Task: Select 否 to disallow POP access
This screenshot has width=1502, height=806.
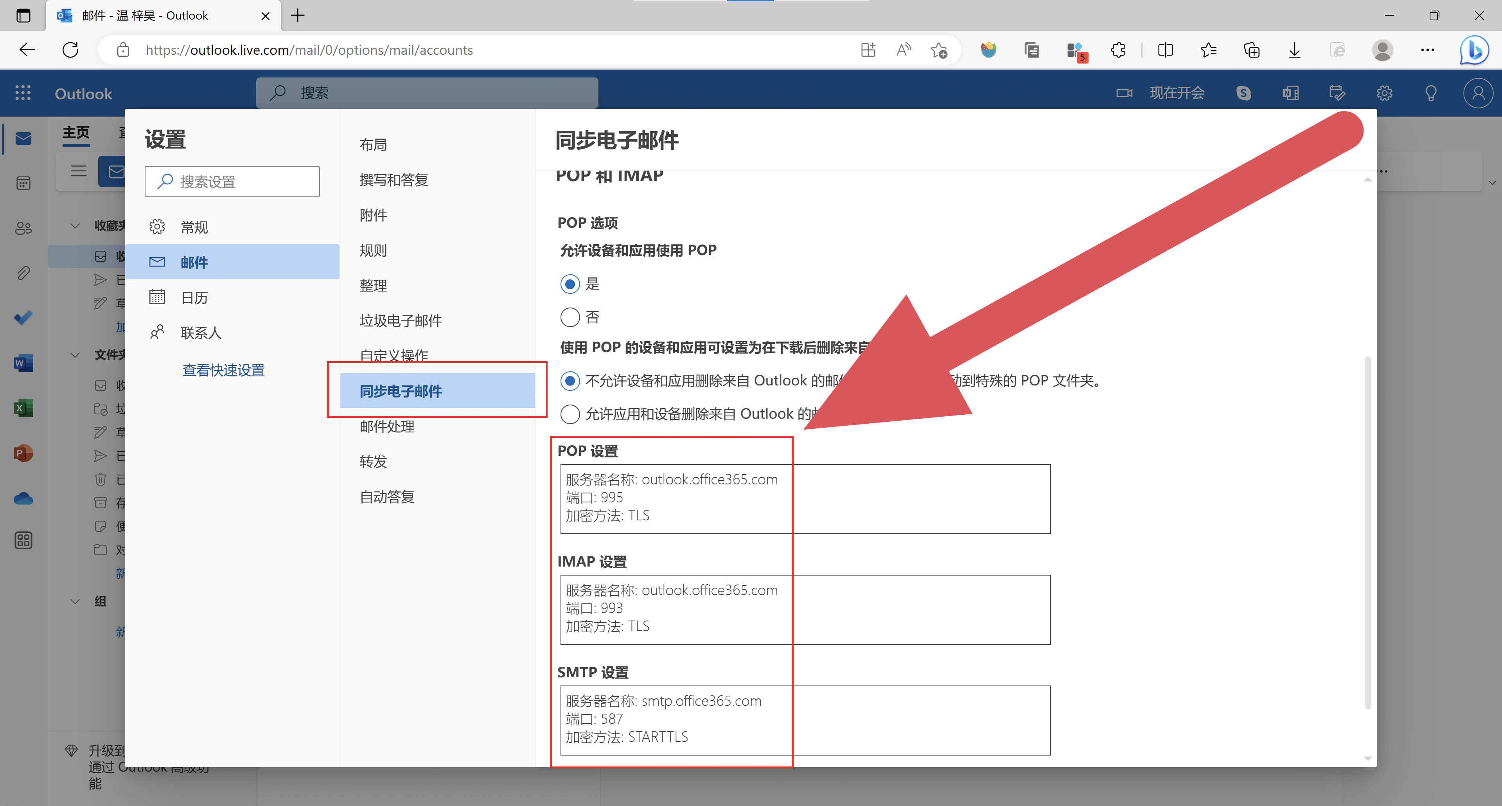Action: [x=570, y=317]
